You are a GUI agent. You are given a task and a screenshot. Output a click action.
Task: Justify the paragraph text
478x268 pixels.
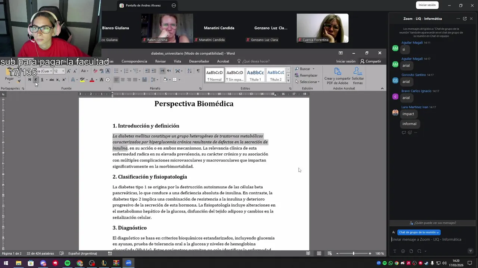(135, 80)
